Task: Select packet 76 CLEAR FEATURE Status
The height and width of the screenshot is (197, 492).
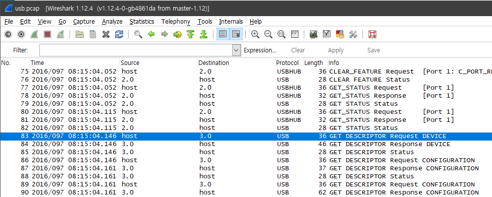Action: [x=246, y=80]
